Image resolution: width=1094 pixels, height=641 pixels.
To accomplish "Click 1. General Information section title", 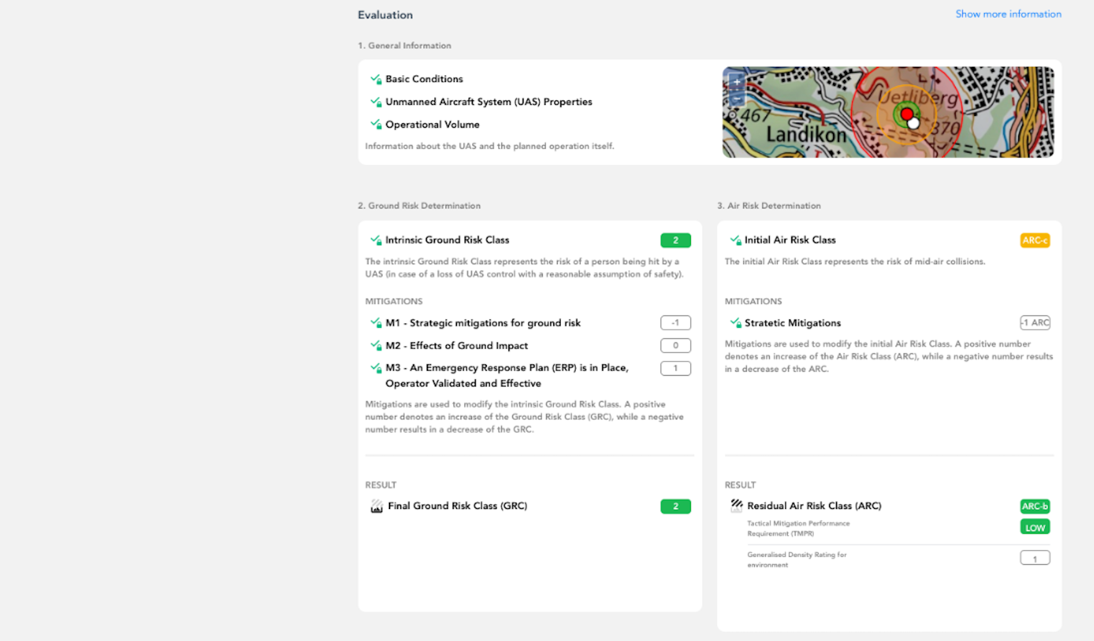I will [x=404, y=46].
